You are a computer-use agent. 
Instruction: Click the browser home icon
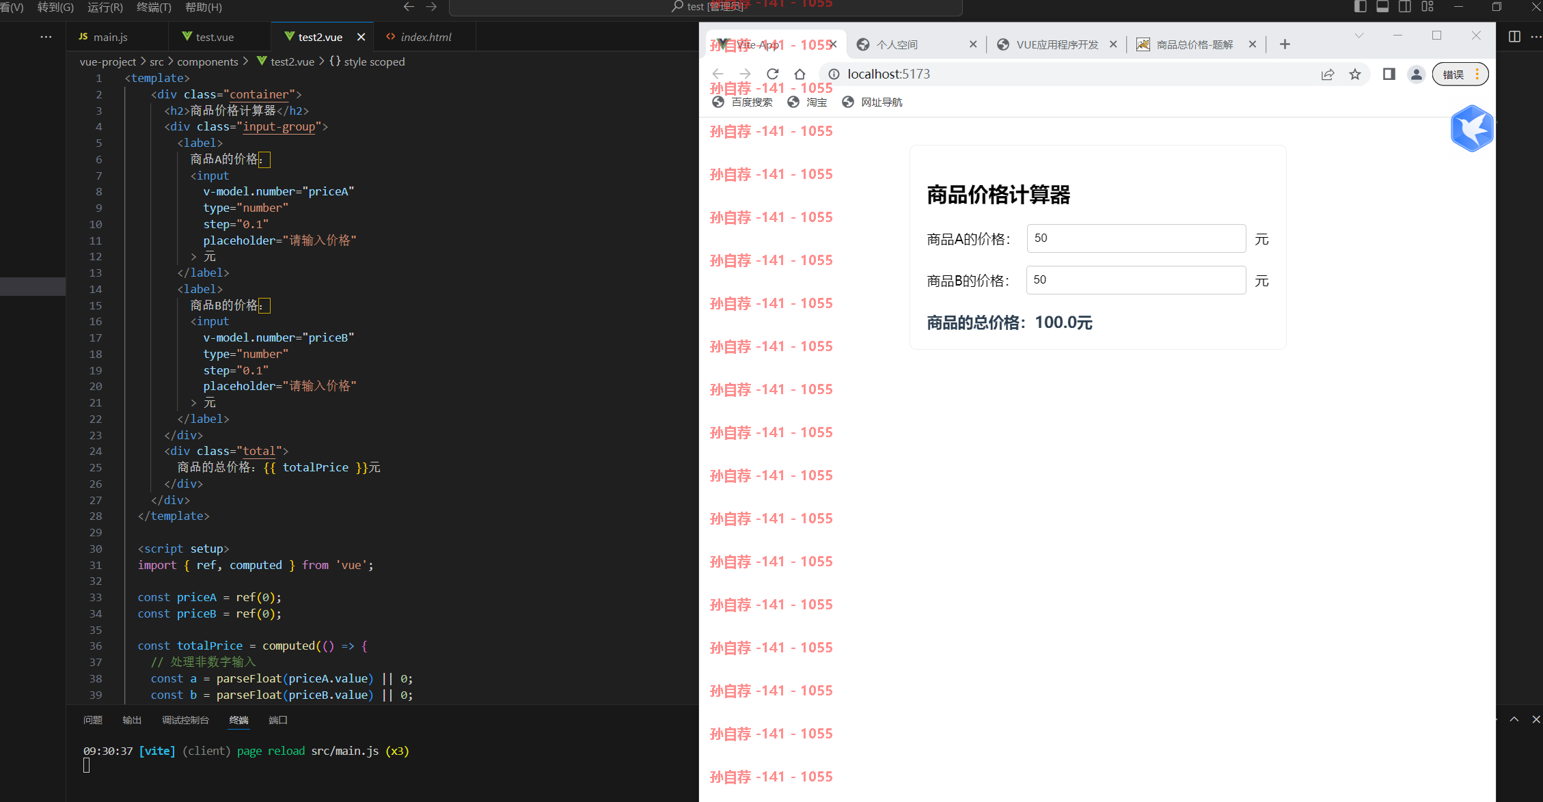(x=800, y=74)
